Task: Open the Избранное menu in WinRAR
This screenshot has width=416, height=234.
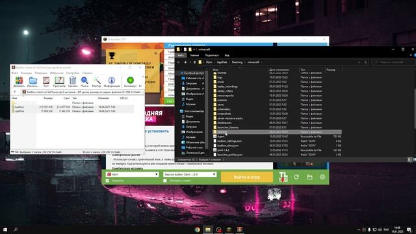Action: click(57, 73)
